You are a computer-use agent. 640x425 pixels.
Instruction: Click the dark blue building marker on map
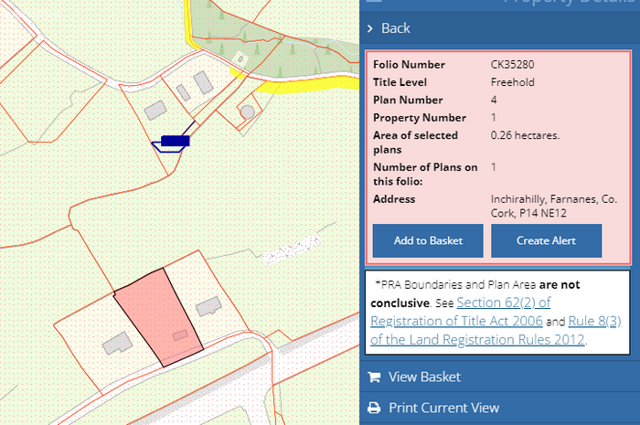coord(174,141)
